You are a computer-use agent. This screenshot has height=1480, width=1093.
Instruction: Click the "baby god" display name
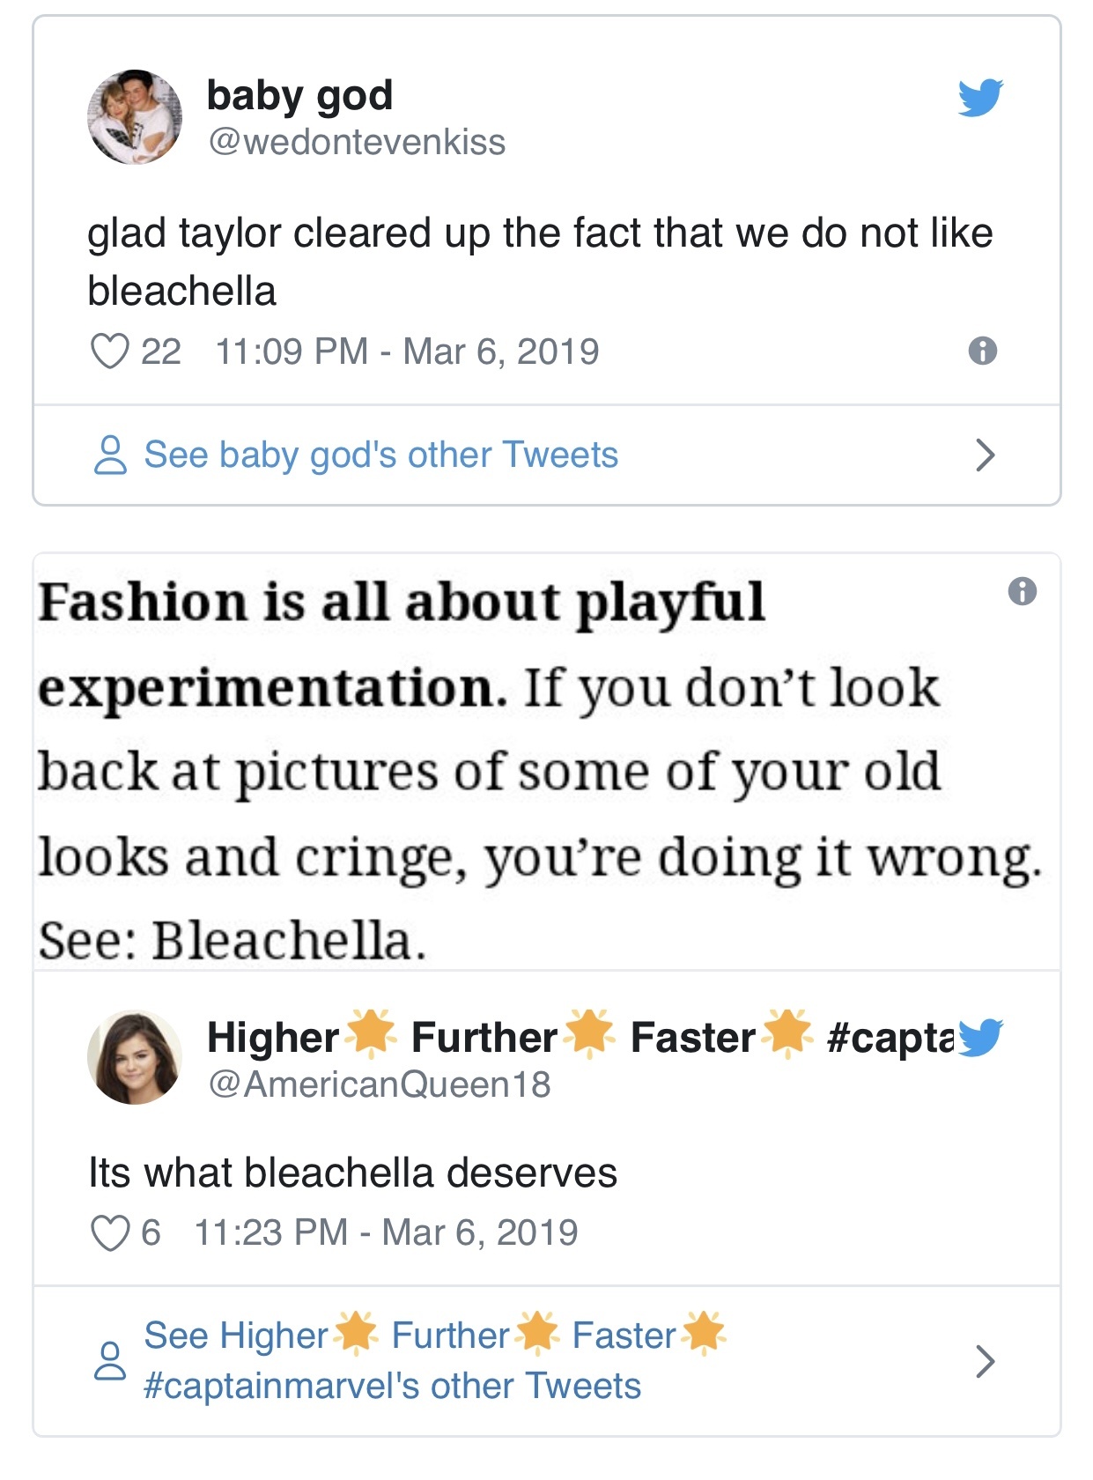pos(299,95)
